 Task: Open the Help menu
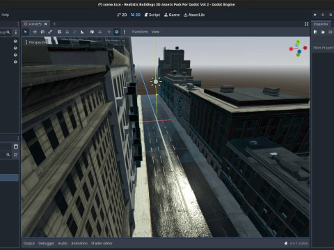tap(5, 15)
